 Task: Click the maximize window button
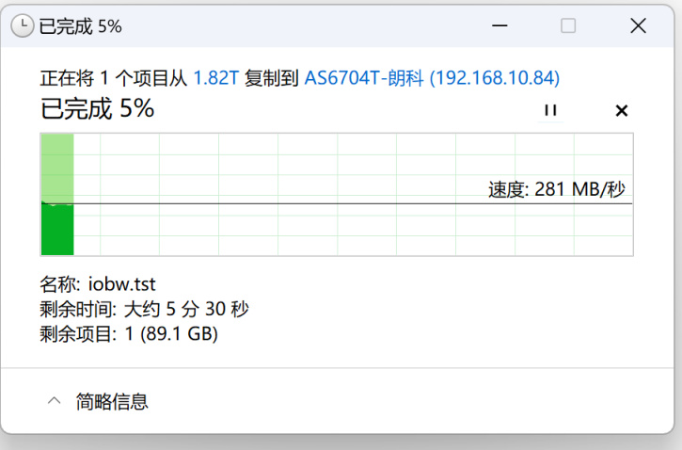point(568,26)
